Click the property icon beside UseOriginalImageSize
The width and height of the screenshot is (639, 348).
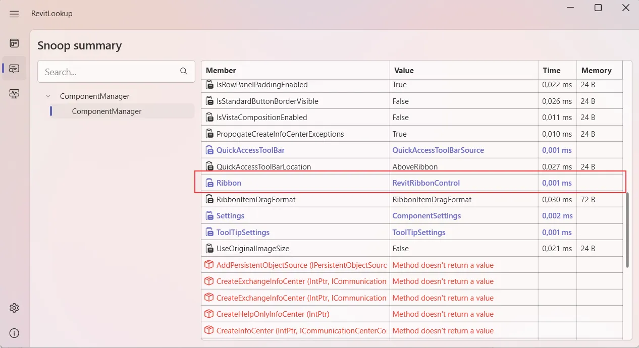click(x=209, y=249)
